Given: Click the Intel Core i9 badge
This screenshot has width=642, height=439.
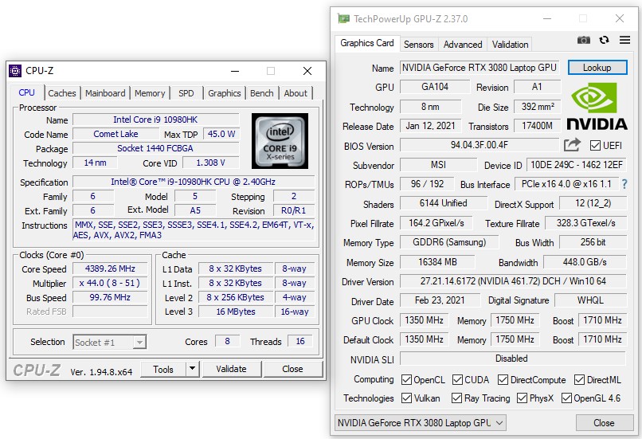Looking at the screenshot, I should pos(279,140).
